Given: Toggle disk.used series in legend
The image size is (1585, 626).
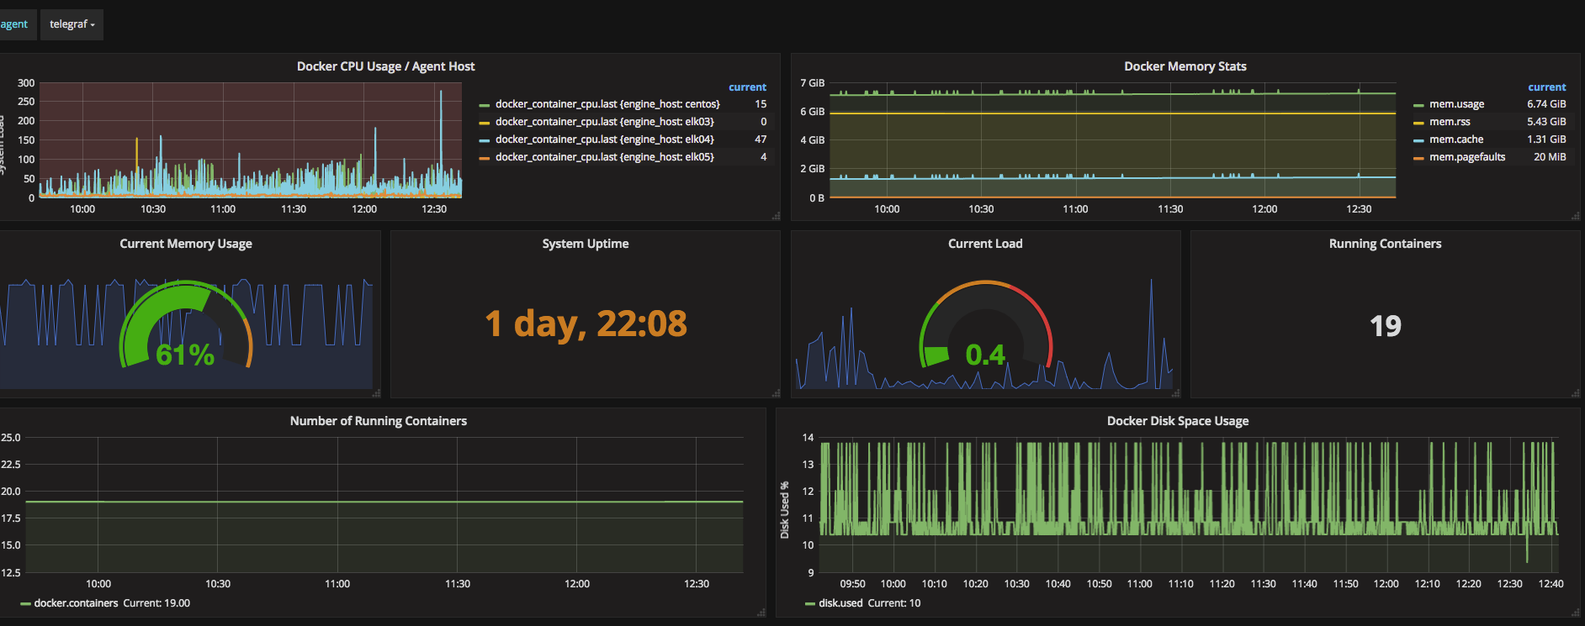Looking at the screenshot, I should [x=840, y=603].
